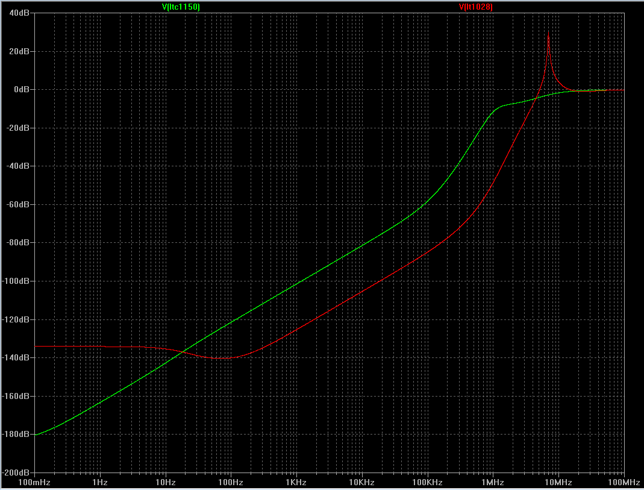Viewport: 644px width, 490px height.
Task: Click the 10Hz frequency axis label
Action: (166, 483)
